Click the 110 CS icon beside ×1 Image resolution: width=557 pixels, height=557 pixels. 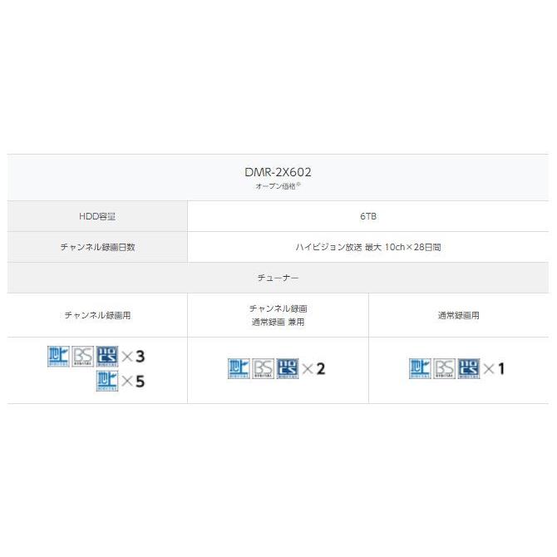click(x=469, y=368)
